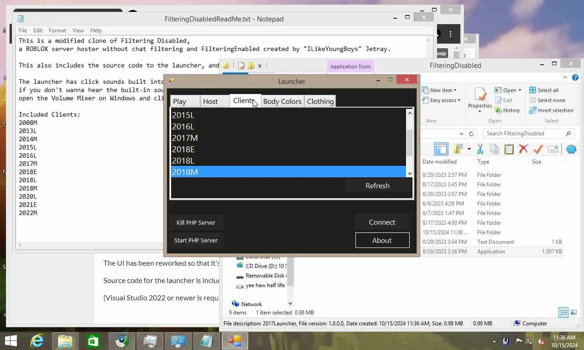Open the folder options dropdown arrow

pyautogui.click(x=469, y=149)
